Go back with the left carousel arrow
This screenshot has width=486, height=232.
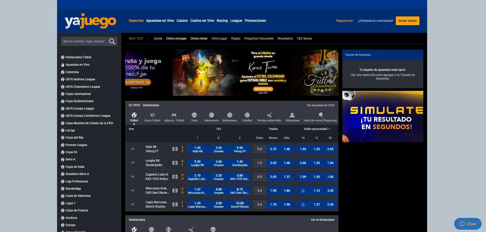138,73
